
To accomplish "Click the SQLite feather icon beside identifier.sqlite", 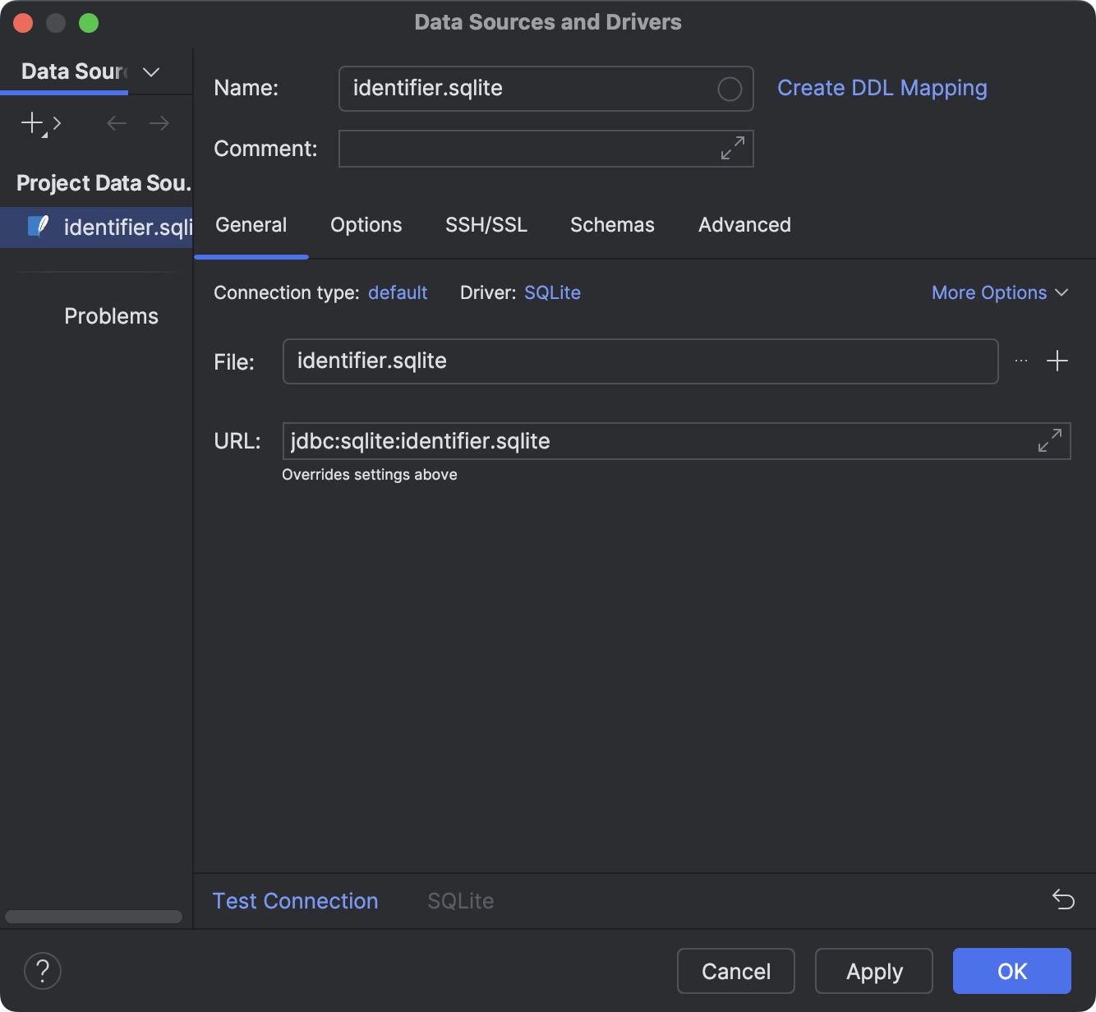I will [x=38, y=227].
